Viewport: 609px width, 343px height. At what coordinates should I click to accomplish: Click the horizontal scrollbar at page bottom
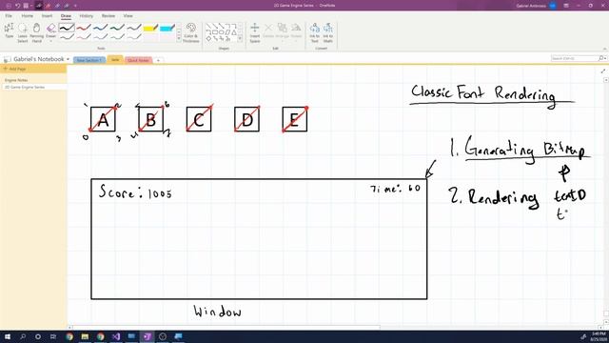click(x=226, y=328)
